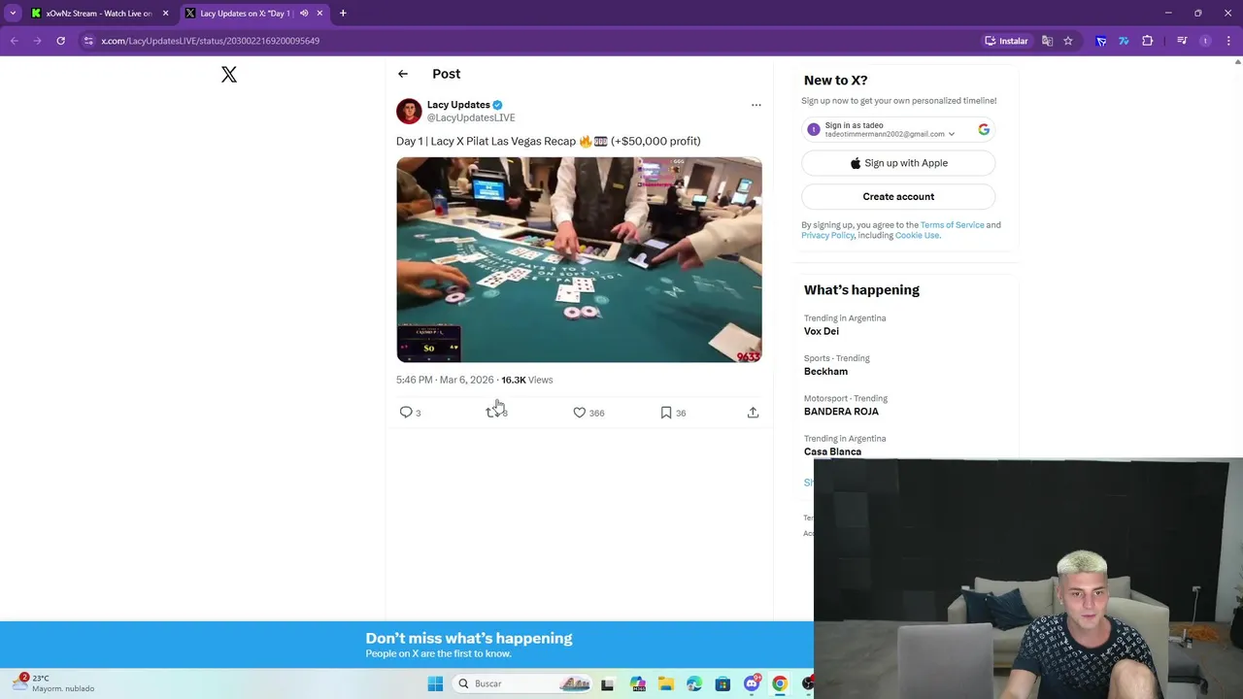Open the Terms of Service link
This screenshot has height=699, width=1243.
952,225
